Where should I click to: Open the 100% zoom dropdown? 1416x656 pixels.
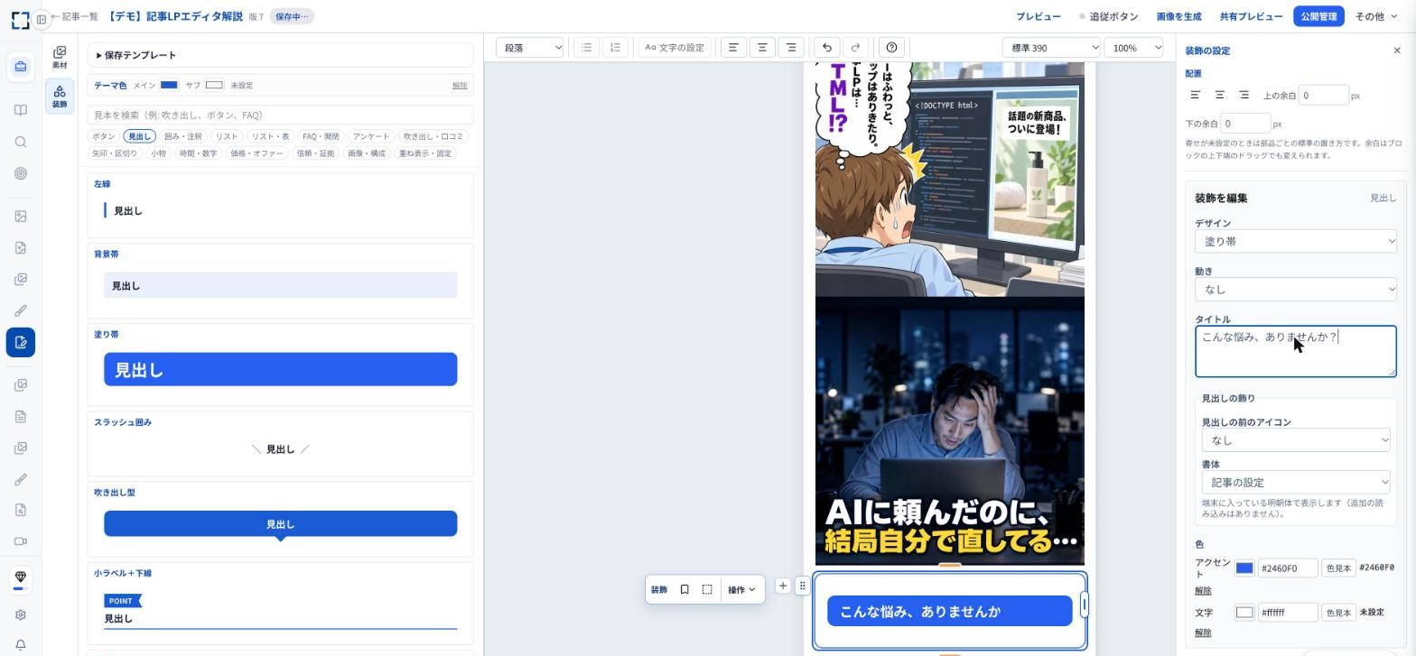[x=1134, y=48]
